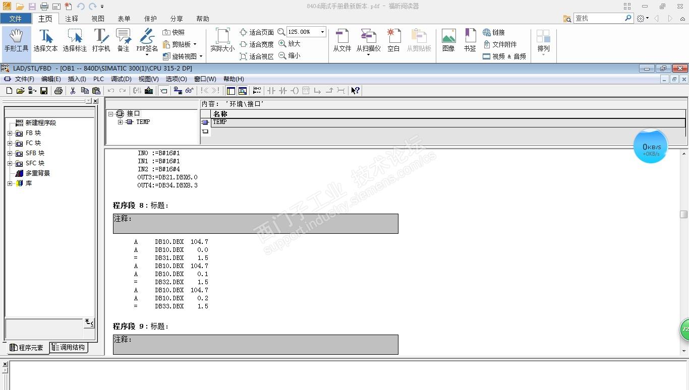Insert a Link (链接)
The height and width of the screenshot is (390, 689).
pos(494,32)
